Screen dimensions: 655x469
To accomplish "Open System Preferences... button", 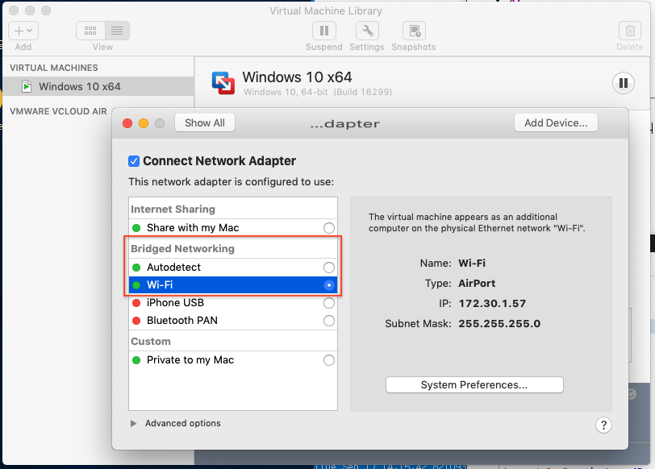I will [x=474, y=384].
